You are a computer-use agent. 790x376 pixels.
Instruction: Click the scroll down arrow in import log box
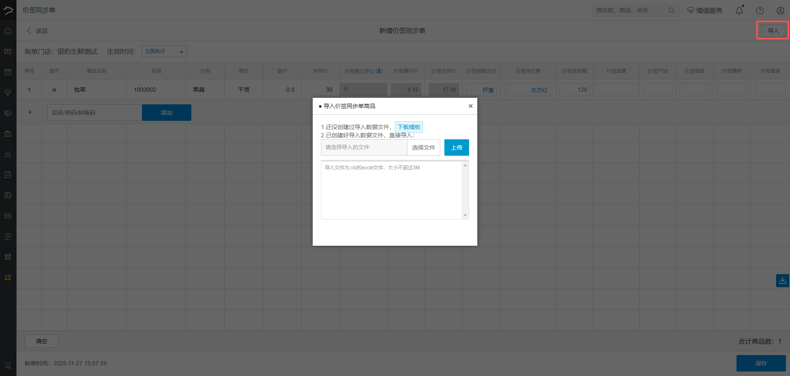(465, 215)
